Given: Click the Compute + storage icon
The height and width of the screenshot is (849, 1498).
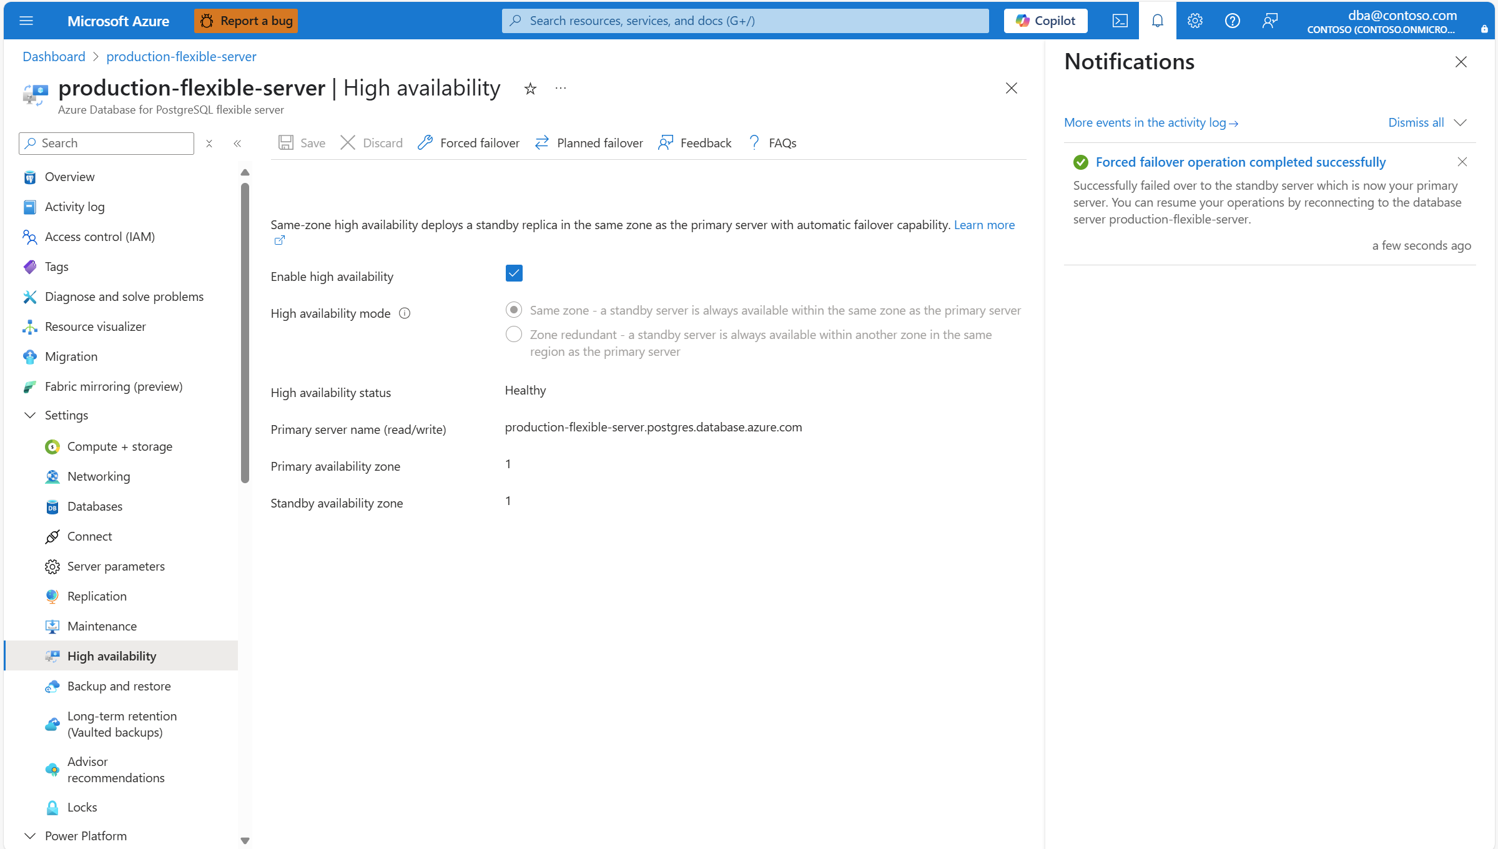Looking at the screenshot, I should pyautogui.click(x=52, y=446).
